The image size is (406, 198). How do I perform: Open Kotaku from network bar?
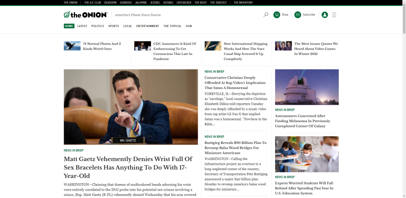(169, 2)
